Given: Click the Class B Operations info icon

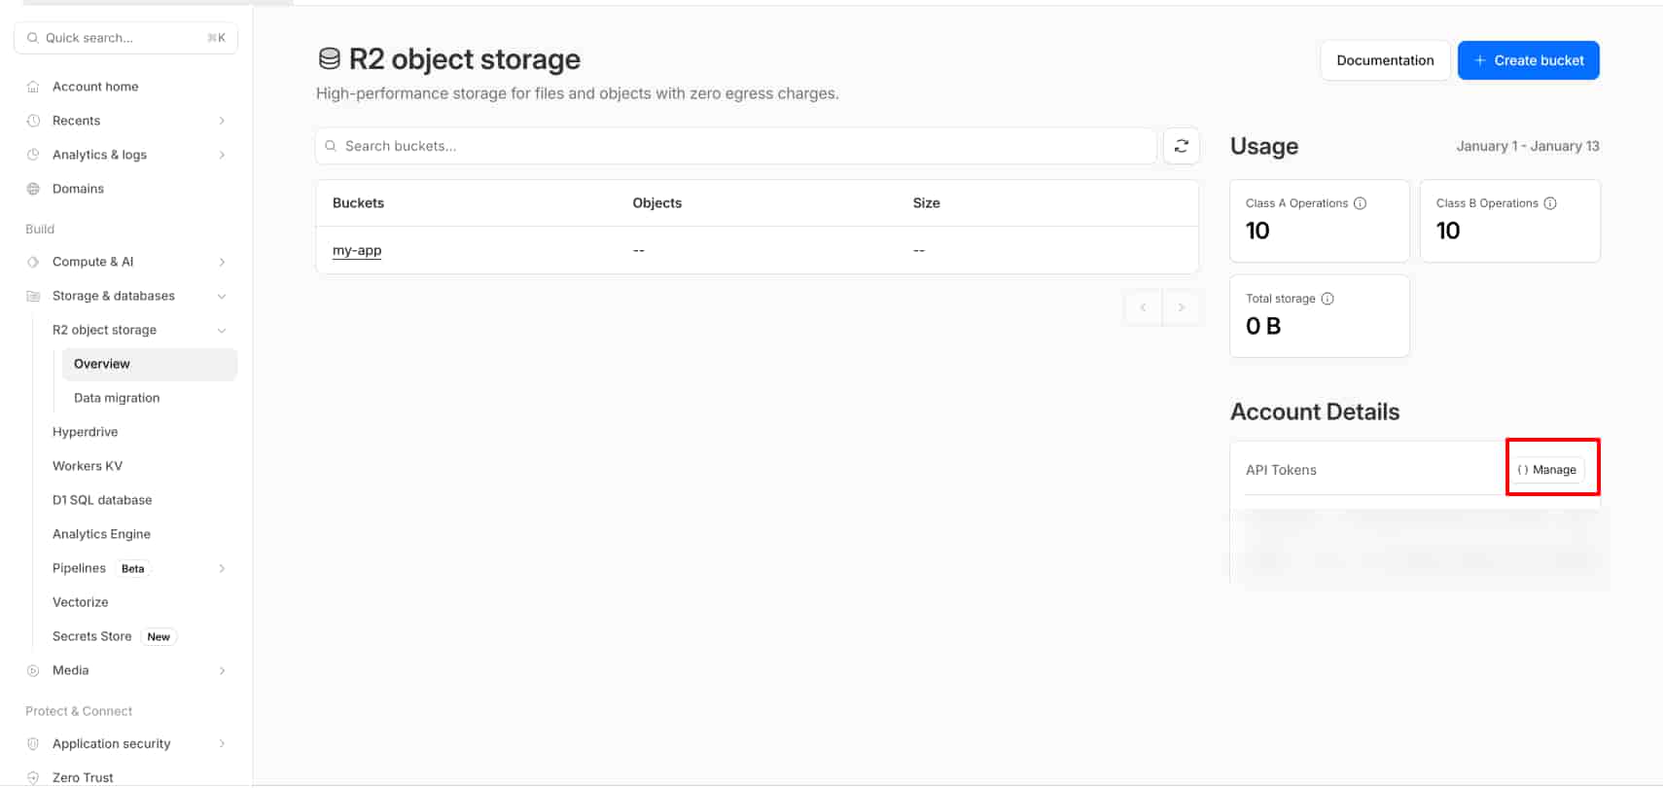Looking at the screenshot, I should (1550, 203).
